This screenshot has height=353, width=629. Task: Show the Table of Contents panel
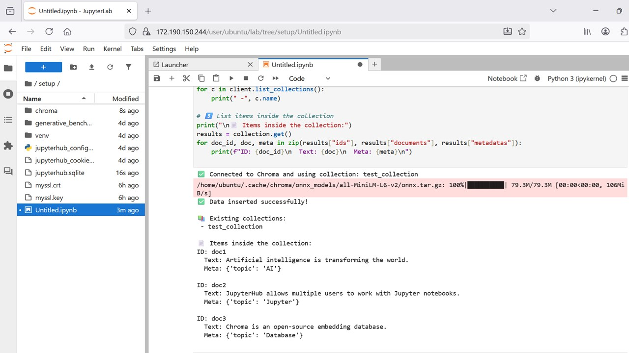(x=8, y=120)
